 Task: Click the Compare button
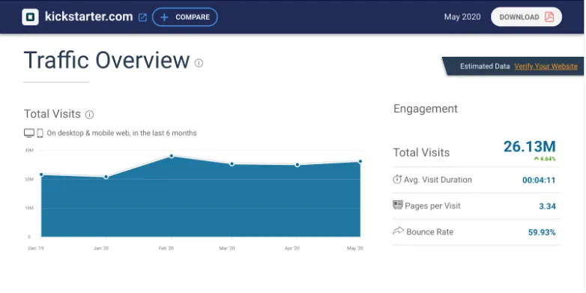185,16
